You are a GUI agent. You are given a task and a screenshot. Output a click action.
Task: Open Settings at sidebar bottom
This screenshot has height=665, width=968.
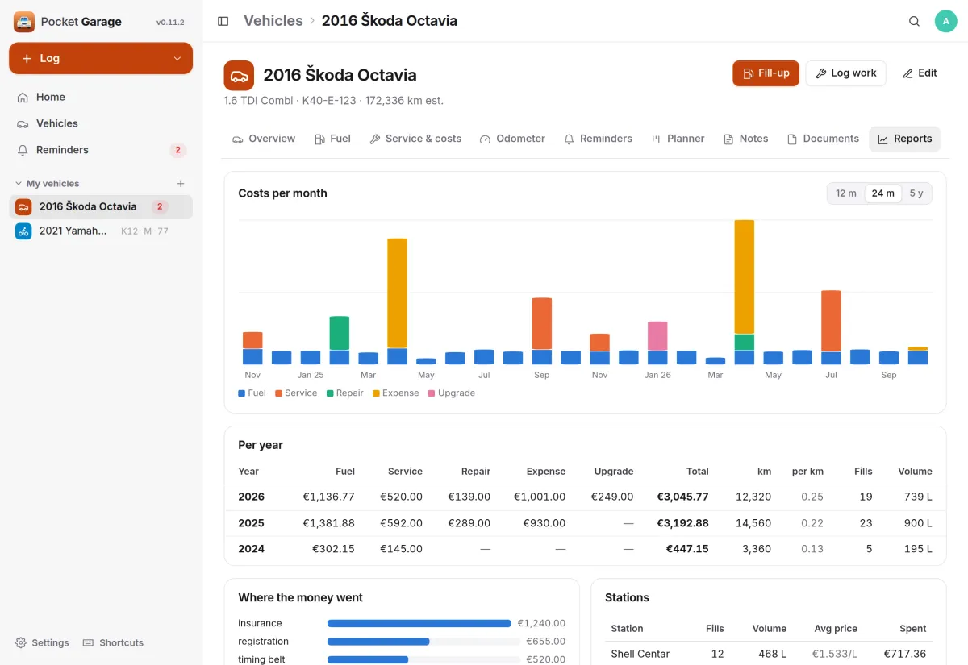(x=42, y=643)
